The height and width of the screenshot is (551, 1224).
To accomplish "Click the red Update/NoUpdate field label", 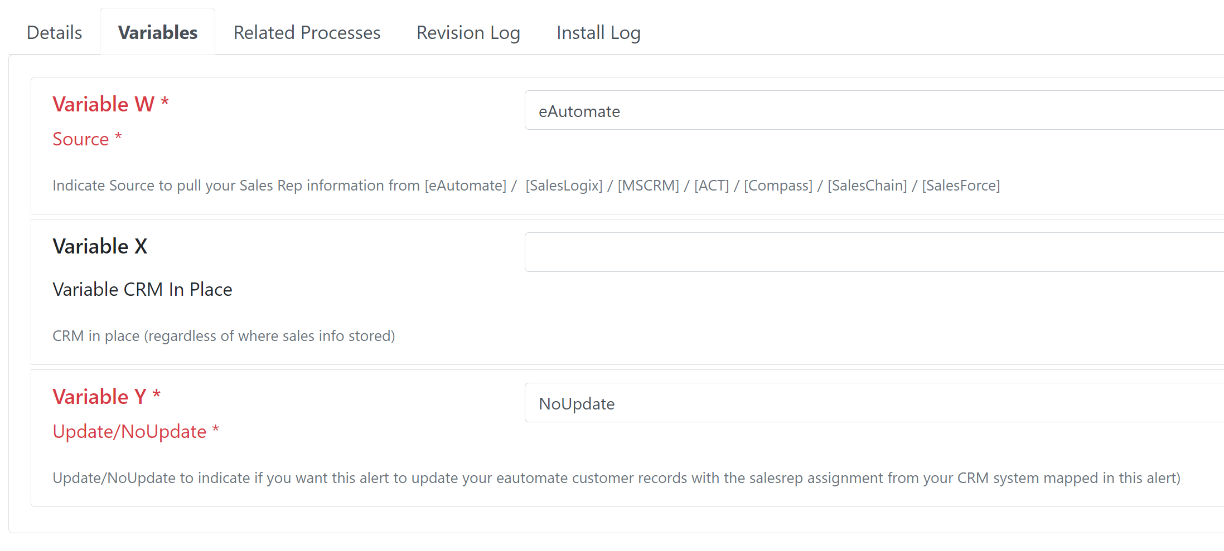I will (x=129, y=432).
